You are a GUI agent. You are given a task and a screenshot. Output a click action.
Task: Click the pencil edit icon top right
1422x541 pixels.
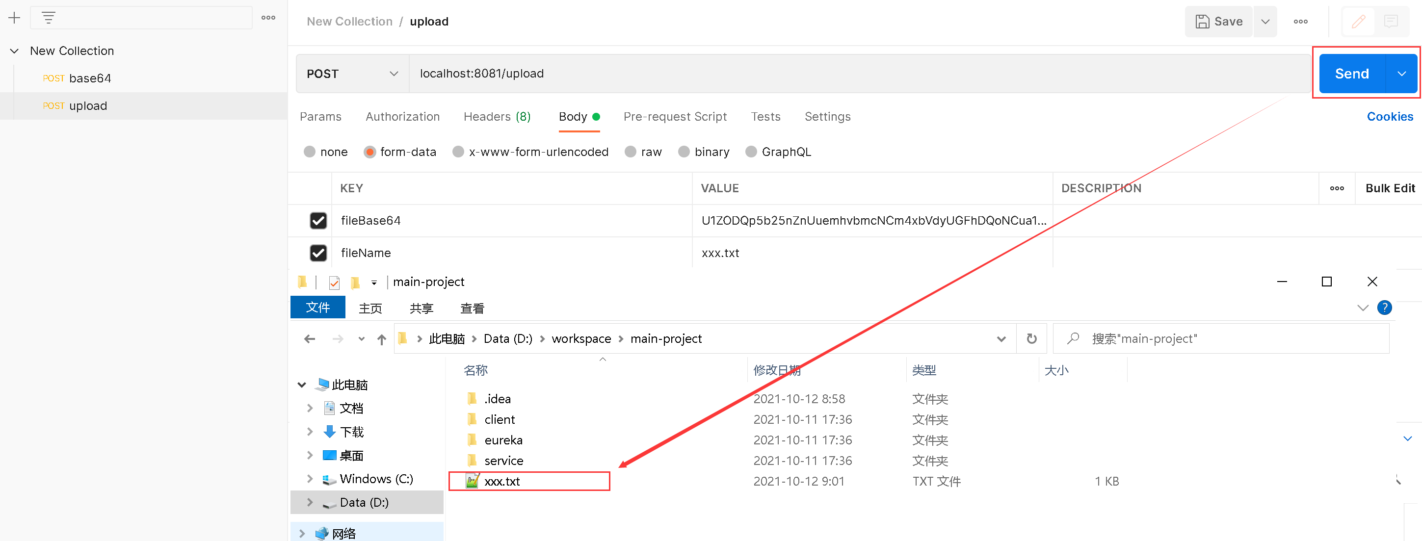1359,22
